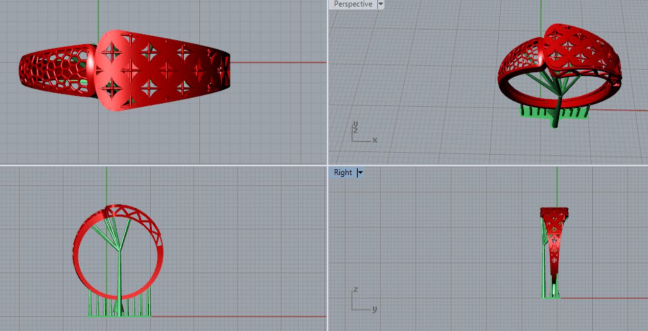
Task: Click the Right viewport title label
Action: (x=343, y=173)
